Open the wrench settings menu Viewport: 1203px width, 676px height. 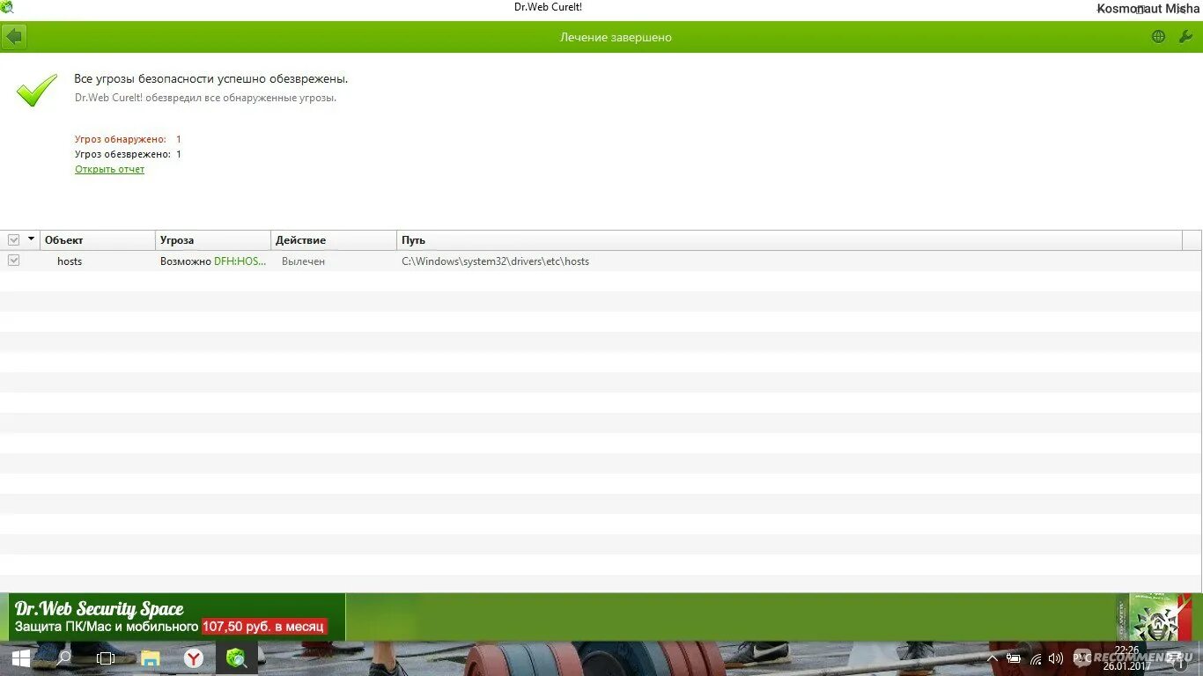[x=1185, y=37]
